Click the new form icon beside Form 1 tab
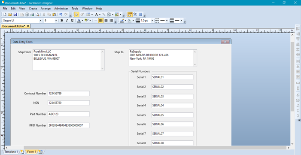Image resolution: width=301 pixels, height=155 pixels. (40, 152)
